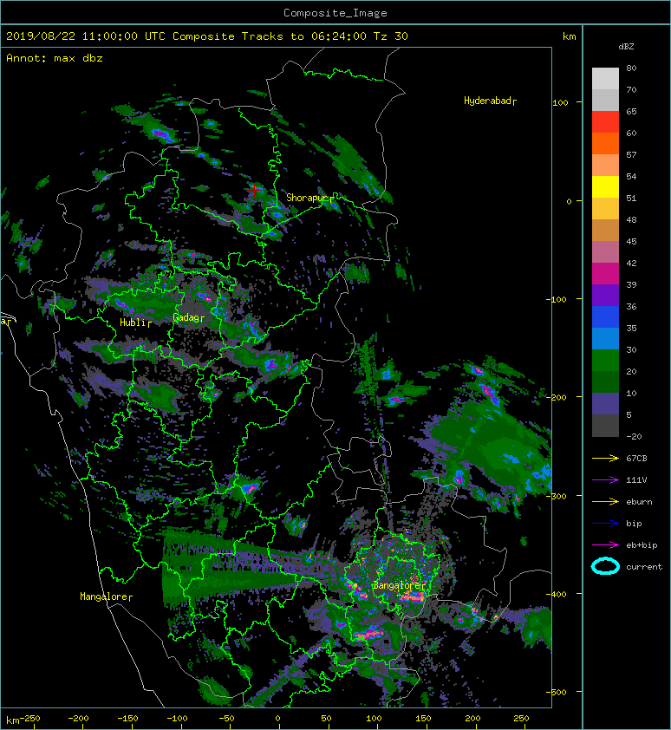Click the purple 111V track arrow
Image resolution: width=671 pixels, height=730 pixels.
pos(605,480)
